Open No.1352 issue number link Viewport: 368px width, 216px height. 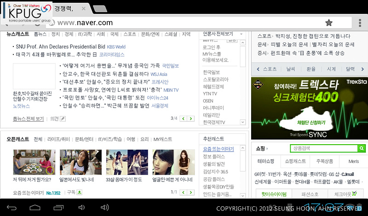(53, 193)
